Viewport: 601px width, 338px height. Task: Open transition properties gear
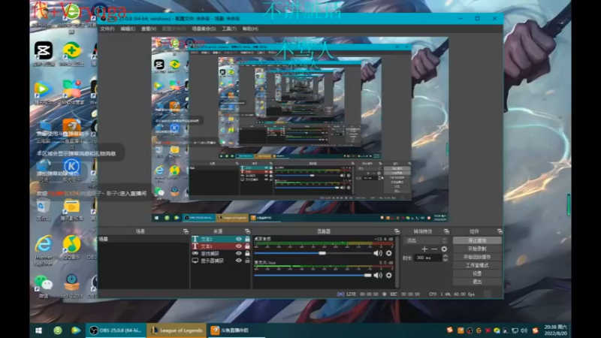[x=444, y=249]
